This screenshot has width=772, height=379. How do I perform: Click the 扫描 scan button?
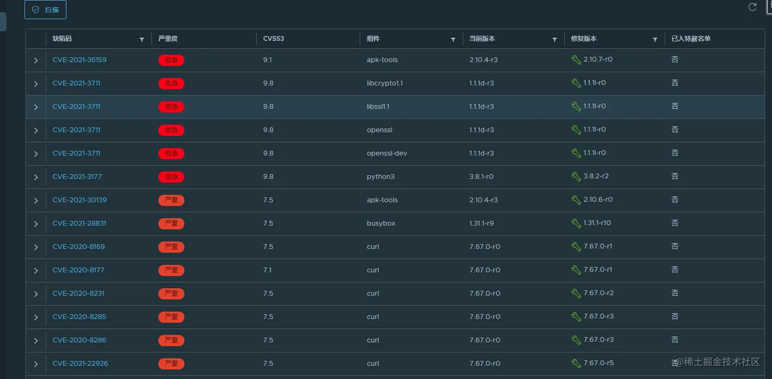(x=45, y=10)
